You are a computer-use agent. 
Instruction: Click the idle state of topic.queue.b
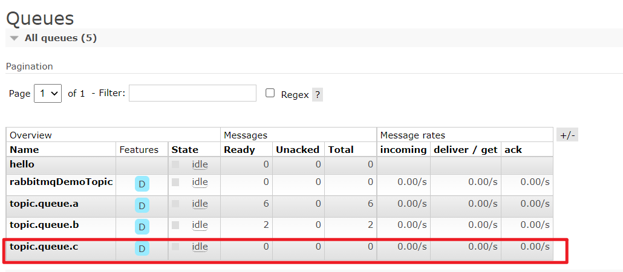point(200,225)
